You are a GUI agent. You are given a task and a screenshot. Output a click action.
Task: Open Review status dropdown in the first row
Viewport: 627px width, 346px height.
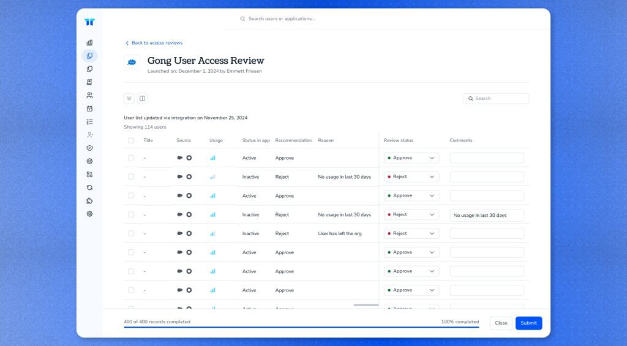(411, 158)
